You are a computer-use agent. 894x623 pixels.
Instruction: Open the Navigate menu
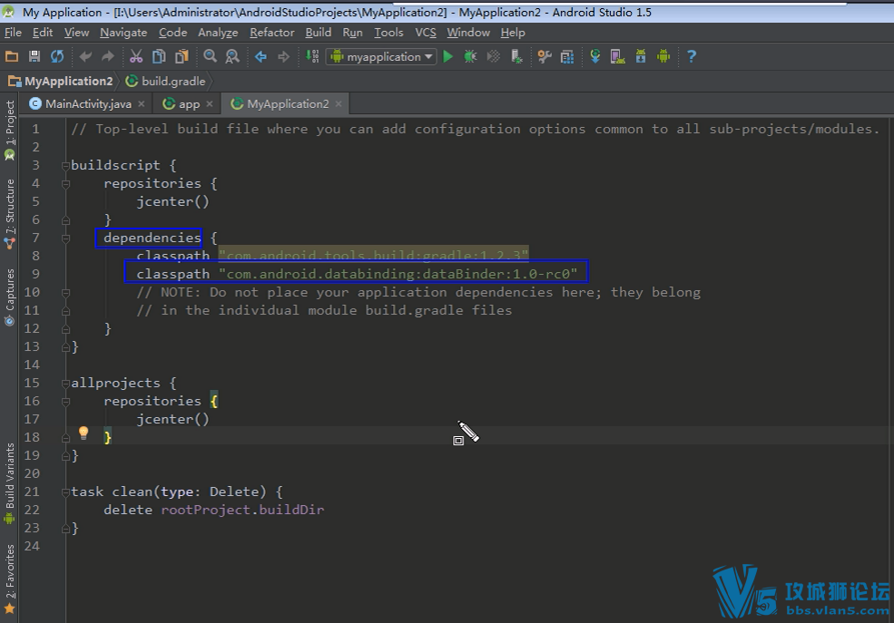pyautogui.click(x=123, y=33)
